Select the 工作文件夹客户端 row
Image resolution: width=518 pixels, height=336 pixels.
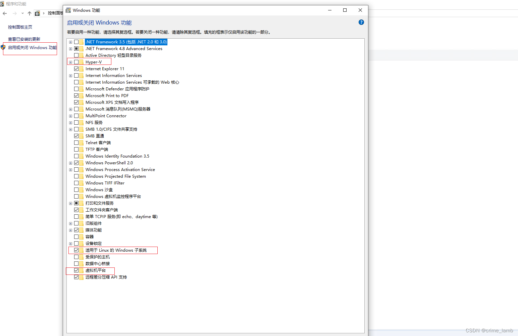[x=102, y=210]
